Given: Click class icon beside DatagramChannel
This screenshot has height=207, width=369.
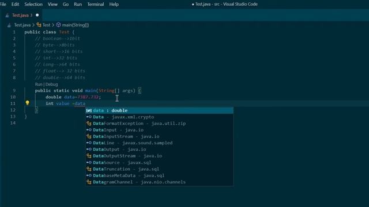Looking at the screenshot, I should coord(89,182).
